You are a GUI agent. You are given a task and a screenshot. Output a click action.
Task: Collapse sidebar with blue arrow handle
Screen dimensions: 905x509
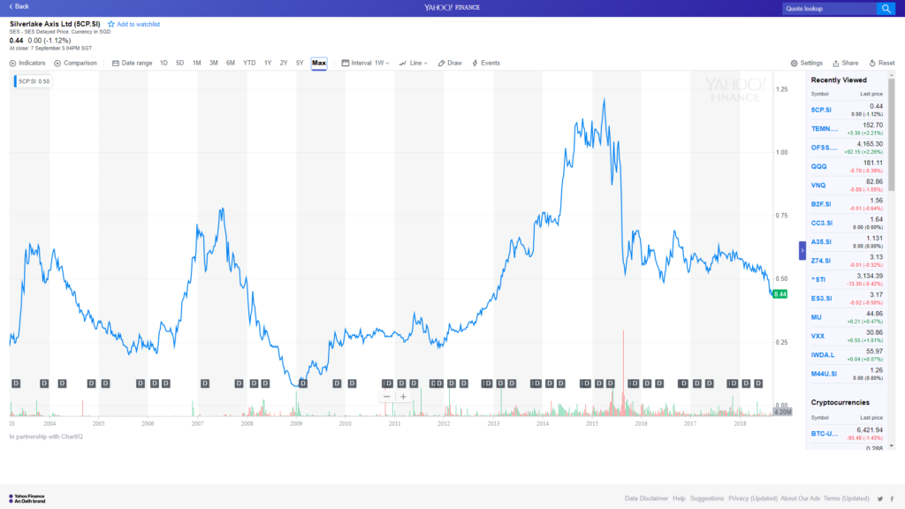click(x=802, y=250)
